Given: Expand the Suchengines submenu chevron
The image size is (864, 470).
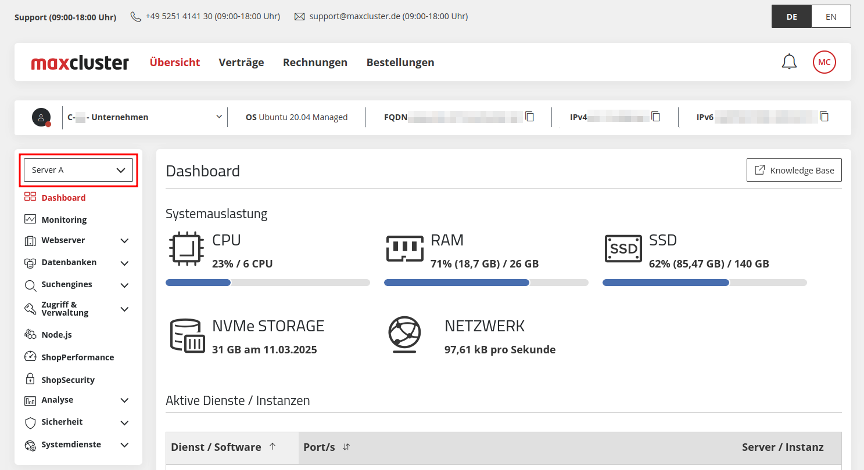Looking at the screenshot, I should pos(124,285).
